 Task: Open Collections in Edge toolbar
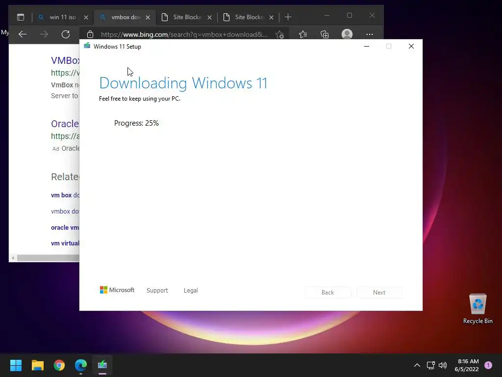point(325,34)
